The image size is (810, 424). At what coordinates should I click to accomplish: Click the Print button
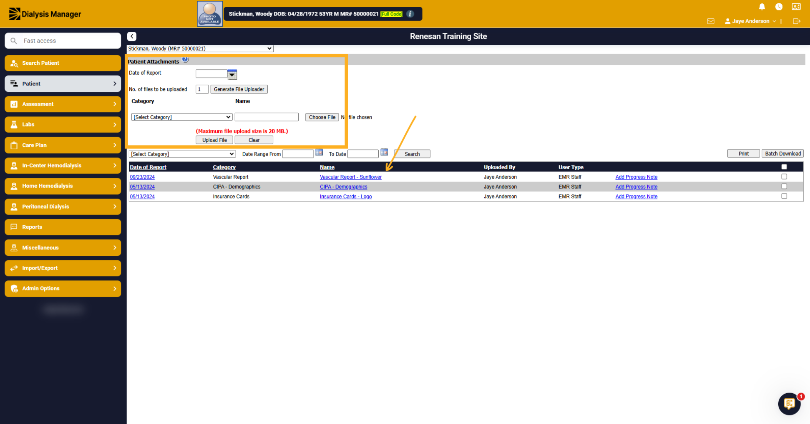(744, 153)
